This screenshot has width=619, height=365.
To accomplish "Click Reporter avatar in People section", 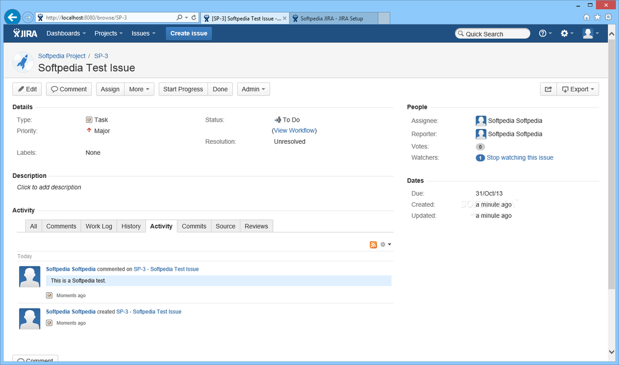I will (481, 134).
